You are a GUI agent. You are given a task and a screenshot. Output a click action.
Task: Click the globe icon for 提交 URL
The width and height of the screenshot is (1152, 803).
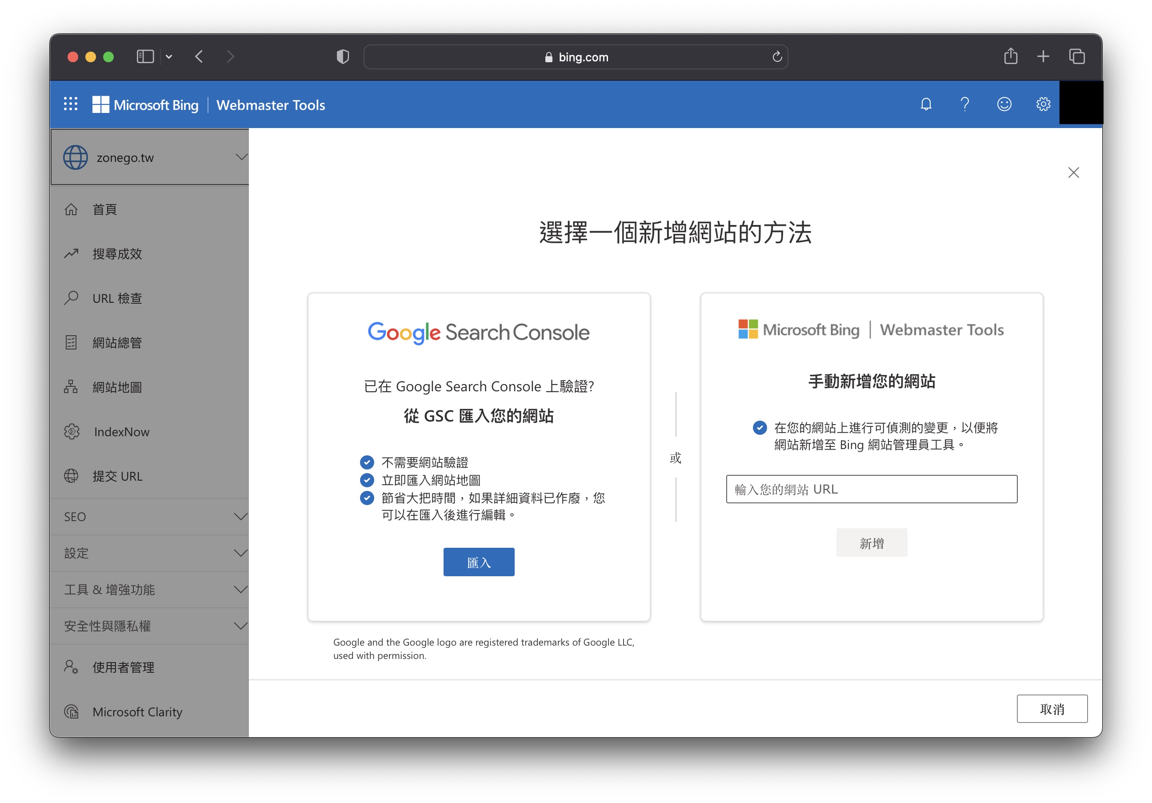tap(71, 476)
